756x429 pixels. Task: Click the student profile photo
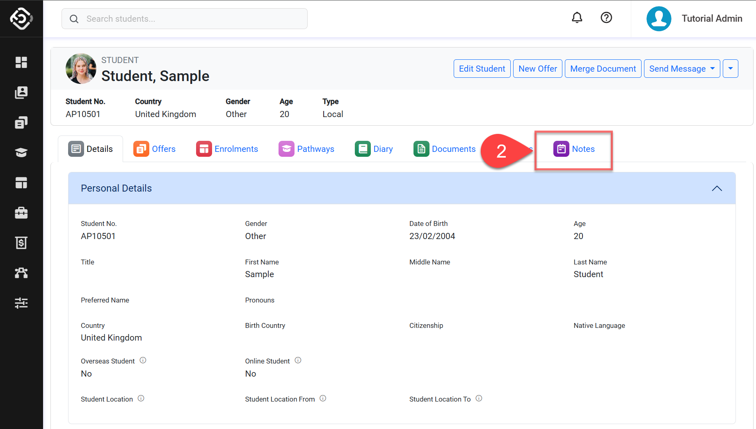pyautogui.click(x=81, y=69)
